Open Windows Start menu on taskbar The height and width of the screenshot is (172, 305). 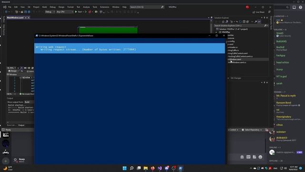coord(125,168)
